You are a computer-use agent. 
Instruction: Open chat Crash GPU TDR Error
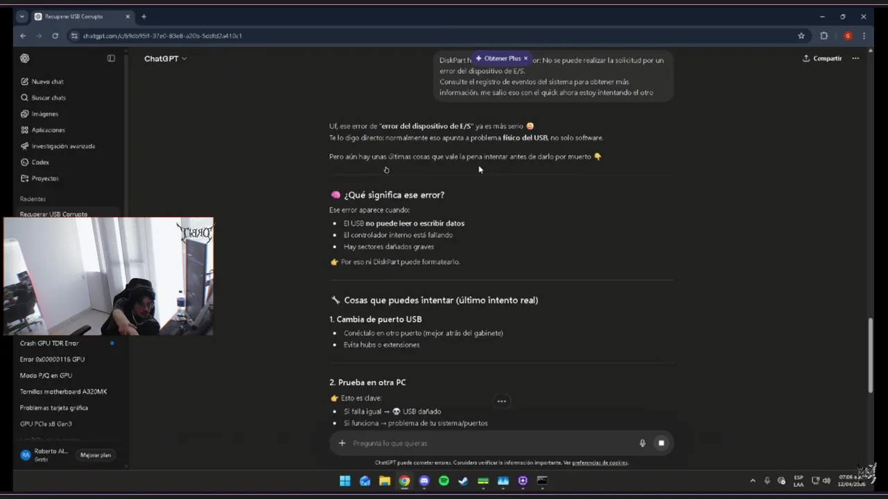pos(49,343)
